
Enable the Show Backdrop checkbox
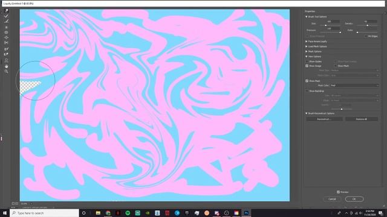[x=307, y=91]
